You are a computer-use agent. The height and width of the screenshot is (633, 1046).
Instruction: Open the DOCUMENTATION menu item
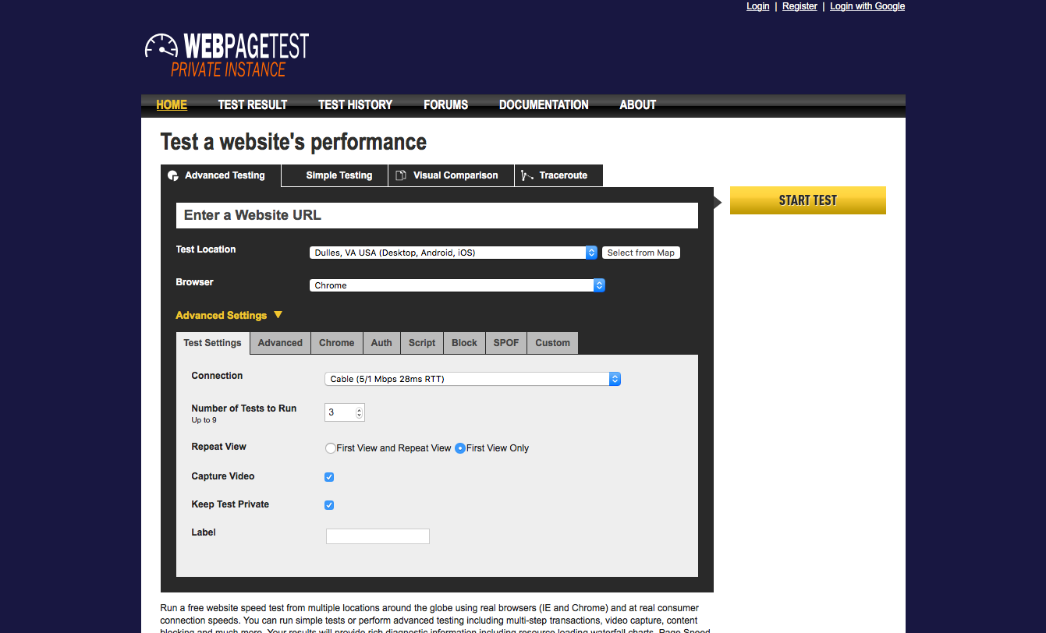[544, 104]
